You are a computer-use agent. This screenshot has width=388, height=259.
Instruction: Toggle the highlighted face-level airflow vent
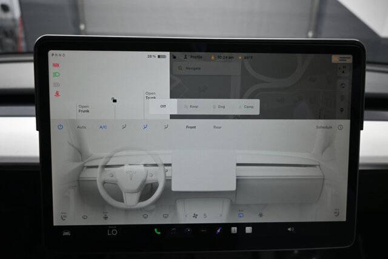145,127
